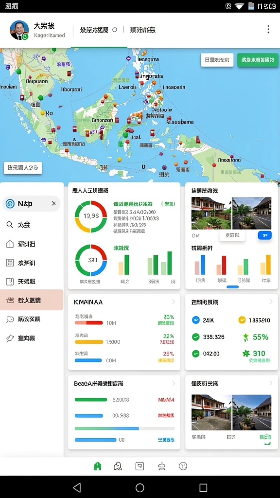The width and height of the screenshot is (280, 498).
Task: Click the blue page indicator pill below bar charts
Action: click(x=233, y=287)
